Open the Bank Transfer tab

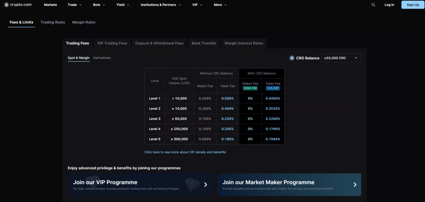click(x=204, y=43)
